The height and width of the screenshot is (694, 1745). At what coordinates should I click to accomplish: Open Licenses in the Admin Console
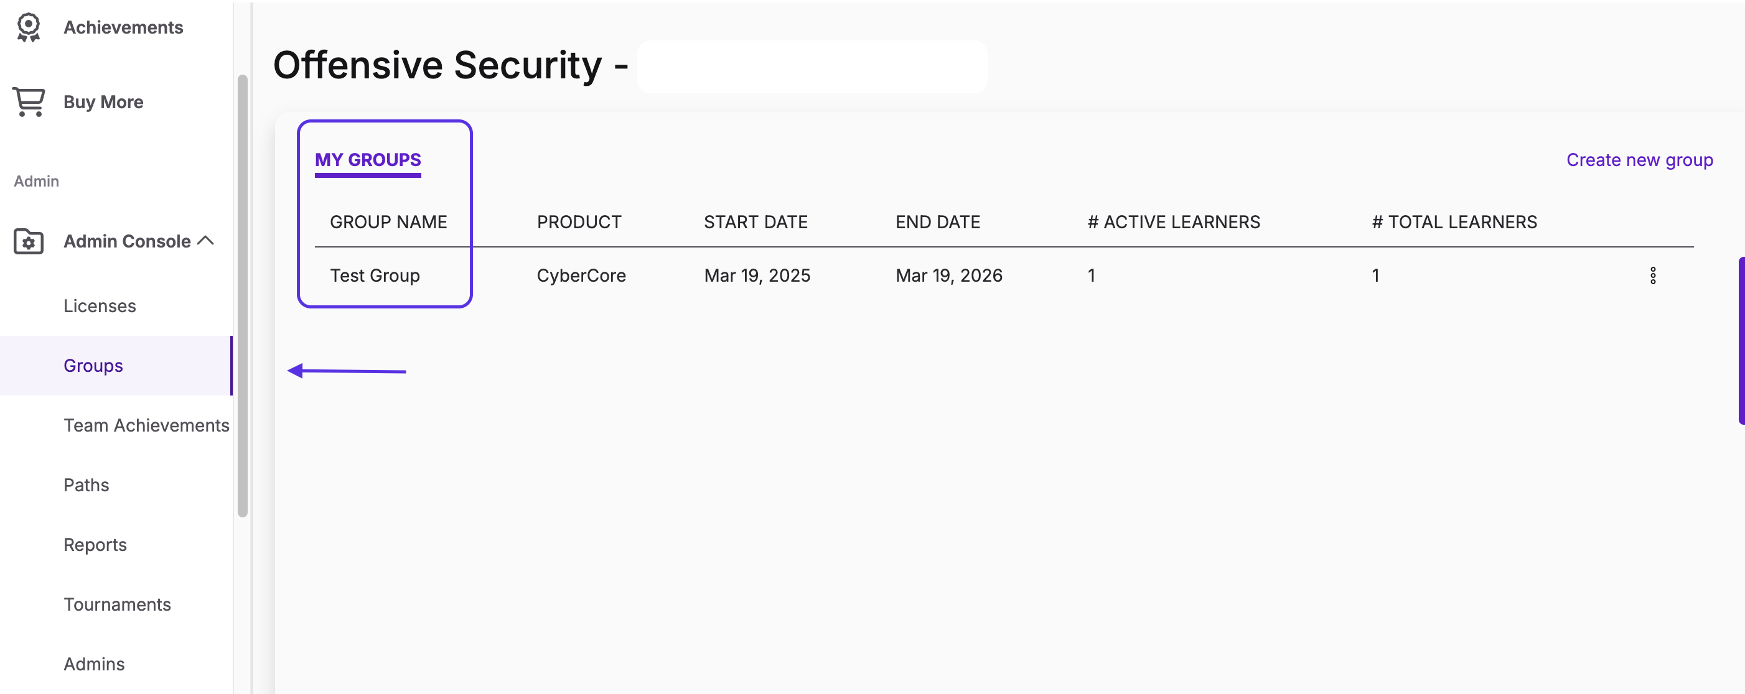coord(100,306)
